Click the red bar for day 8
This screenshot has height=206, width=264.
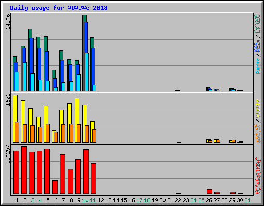pos(70,181)
